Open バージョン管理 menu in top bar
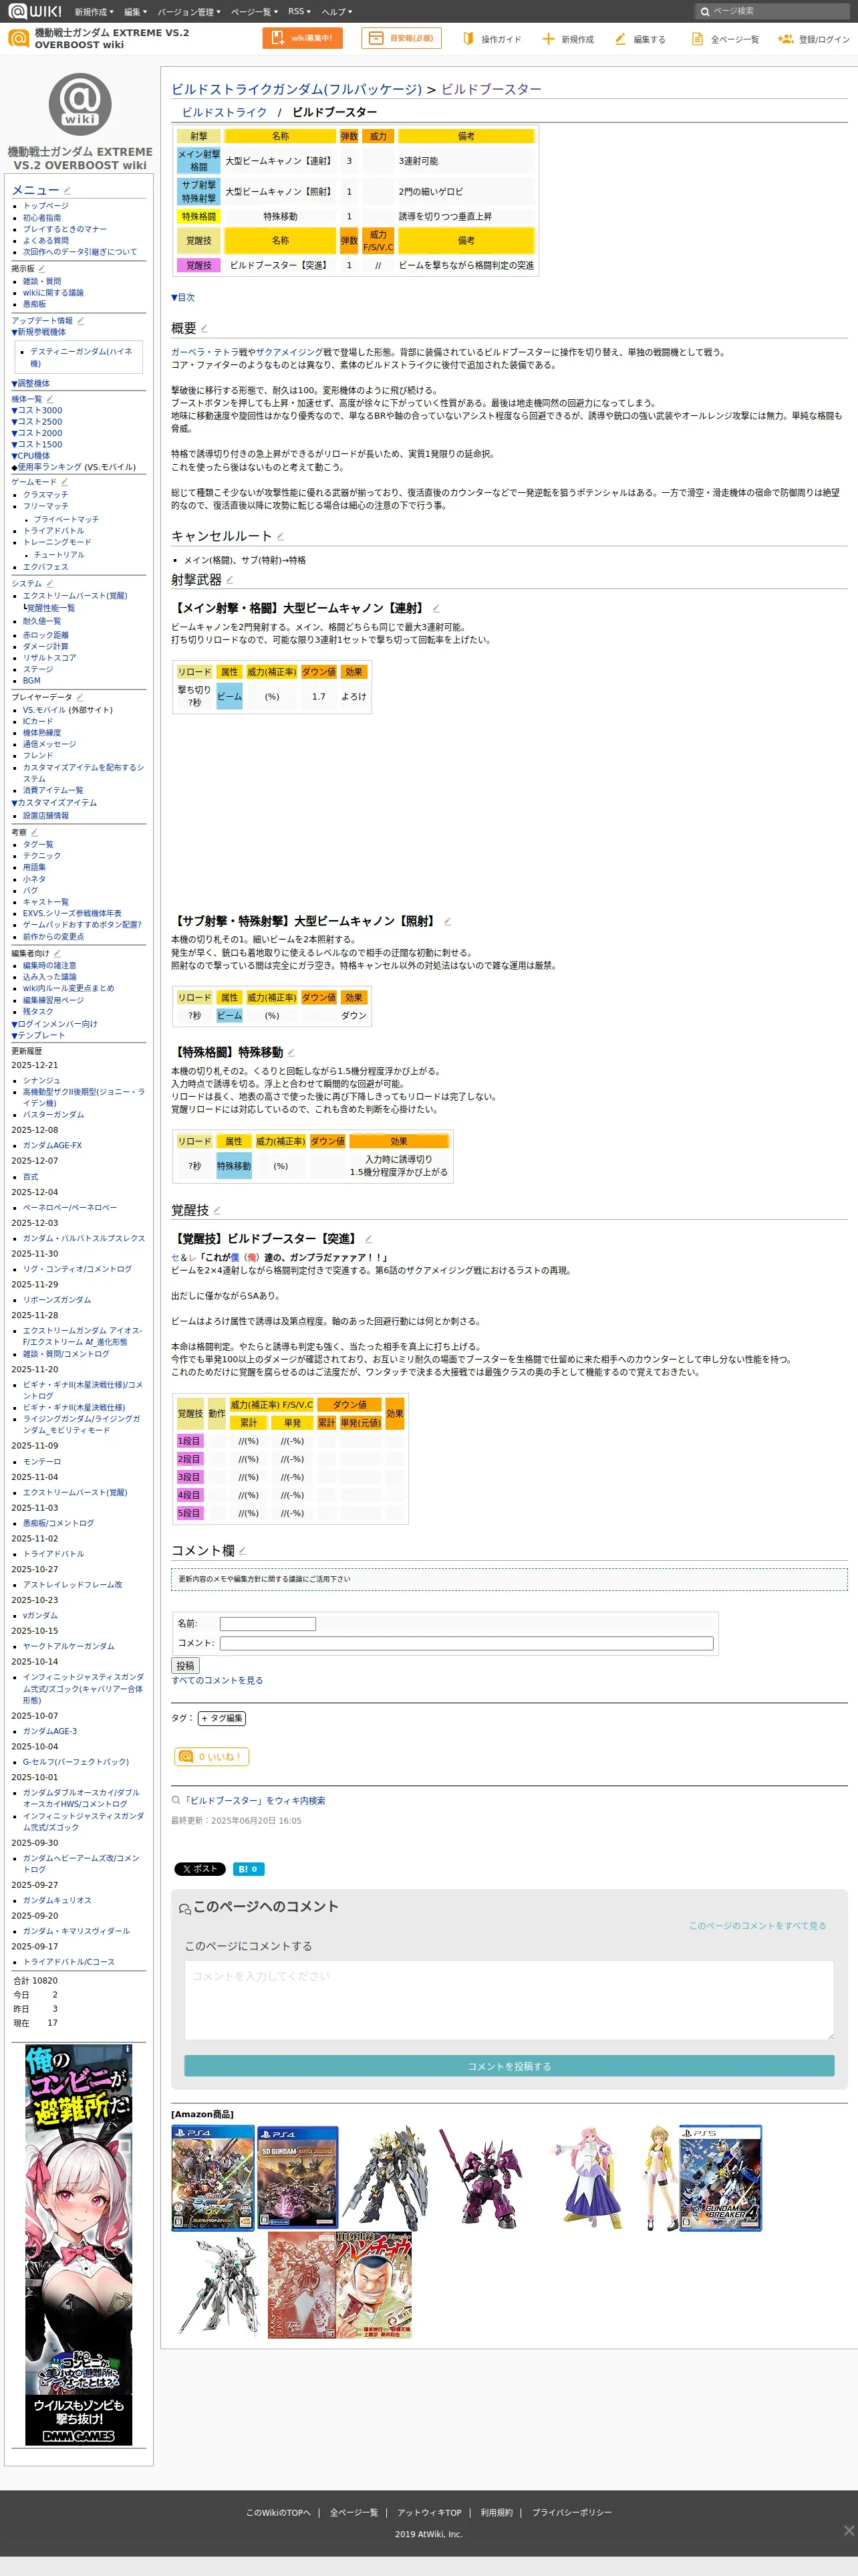 pos(189,11)
